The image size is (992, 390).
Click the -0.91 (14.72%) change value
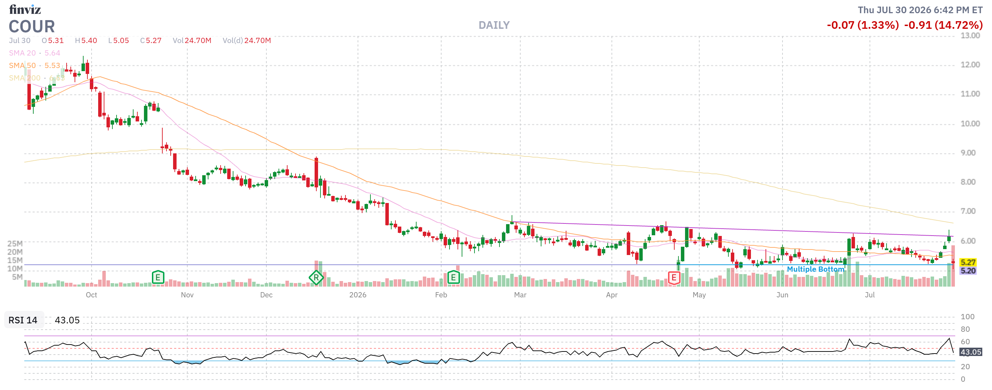[943, 25]
